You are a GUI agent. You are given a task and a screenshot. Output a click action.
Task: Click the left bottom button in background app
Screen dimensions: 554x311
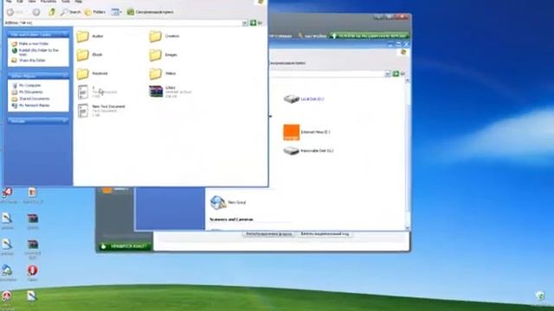pos(269,234)
